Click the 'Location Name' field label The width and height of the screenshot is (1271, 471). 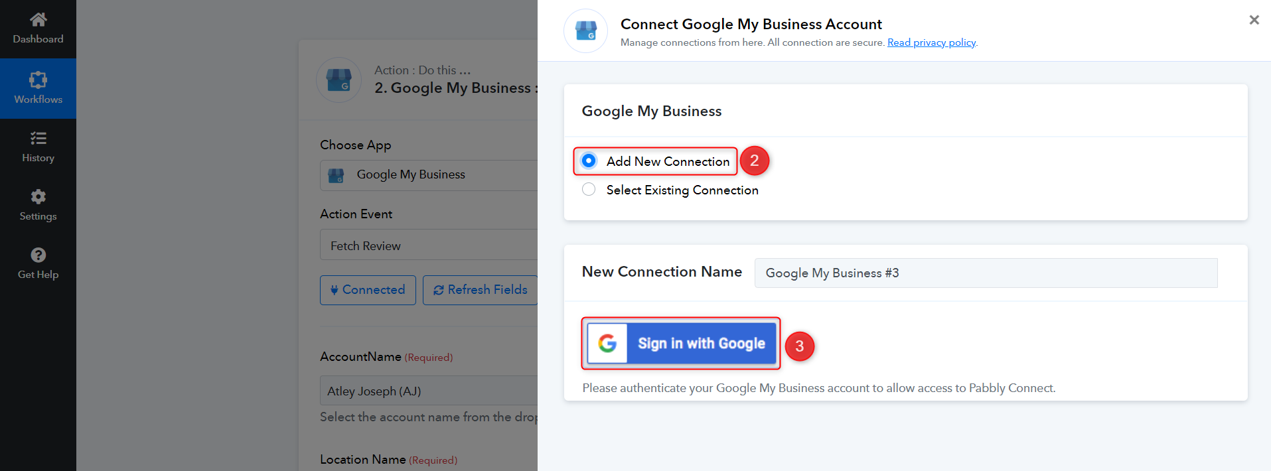[x=362, y=459]
